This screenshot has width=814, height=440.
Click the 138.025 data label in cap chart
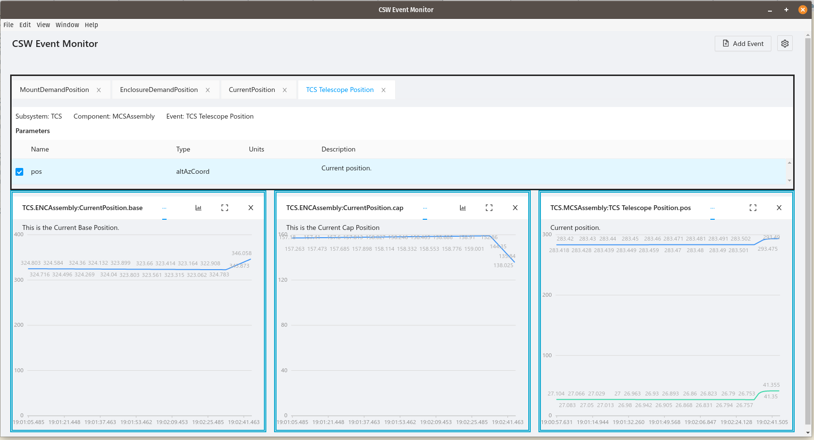(x=503, y=265)
